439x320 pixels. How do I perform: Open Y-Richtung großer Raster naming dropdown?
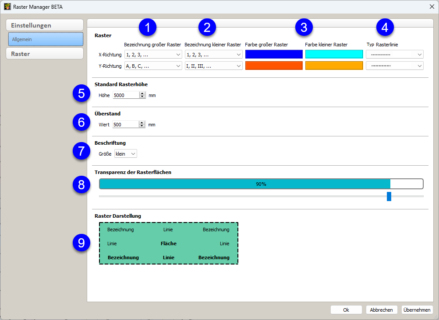coord(153,66)
